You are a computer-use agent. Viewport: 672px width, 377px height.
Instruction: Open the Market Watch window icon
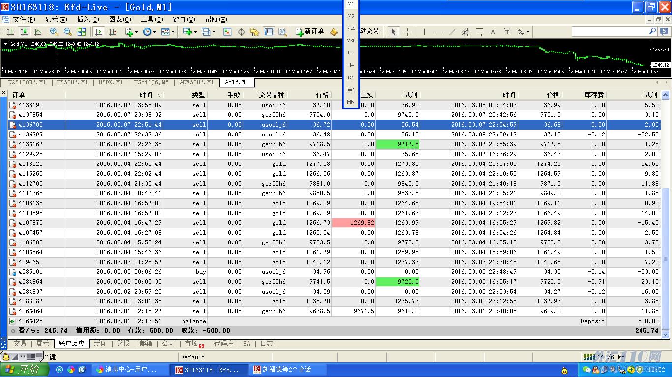pos(227,32)
